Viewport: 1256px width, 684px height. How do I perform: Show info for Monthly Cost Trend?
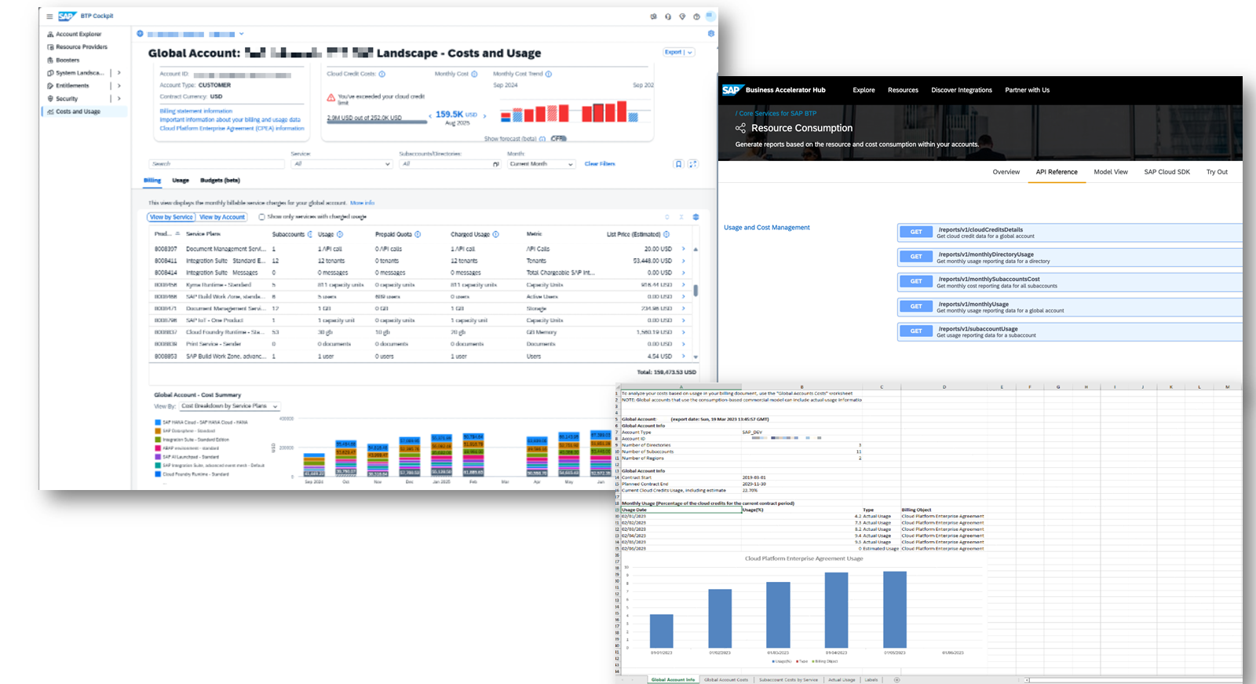[x=549, y=74]
